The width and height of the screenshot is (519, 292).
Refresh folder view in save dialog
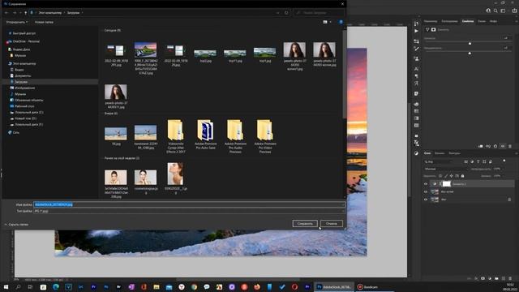tap(286, 13)
